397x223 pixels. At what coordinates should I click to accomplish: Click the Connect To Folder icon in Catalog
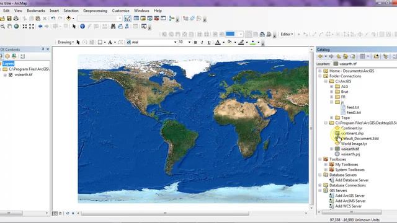377,56
